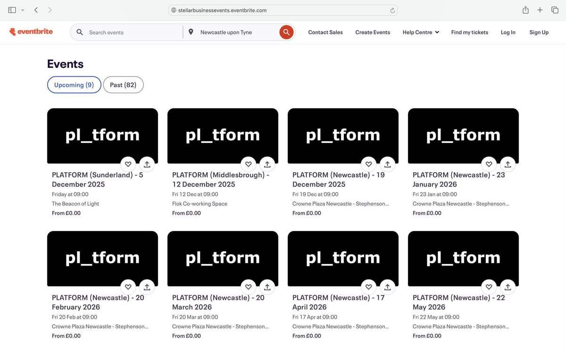Go back with Safari's back arrow

[x=36, y=10]
